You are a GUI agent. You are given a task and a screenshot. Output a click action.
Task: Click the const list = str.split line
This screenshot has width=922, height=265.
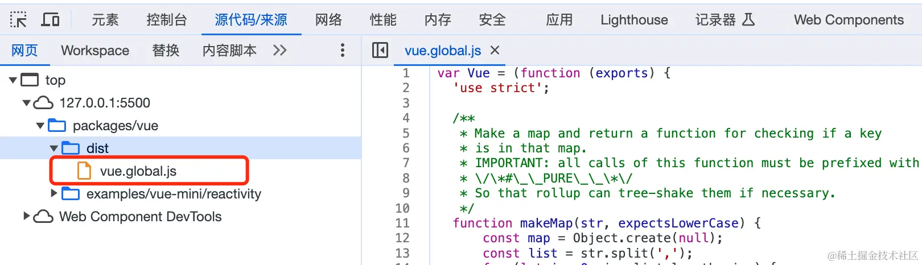click(x=588, y=253)
